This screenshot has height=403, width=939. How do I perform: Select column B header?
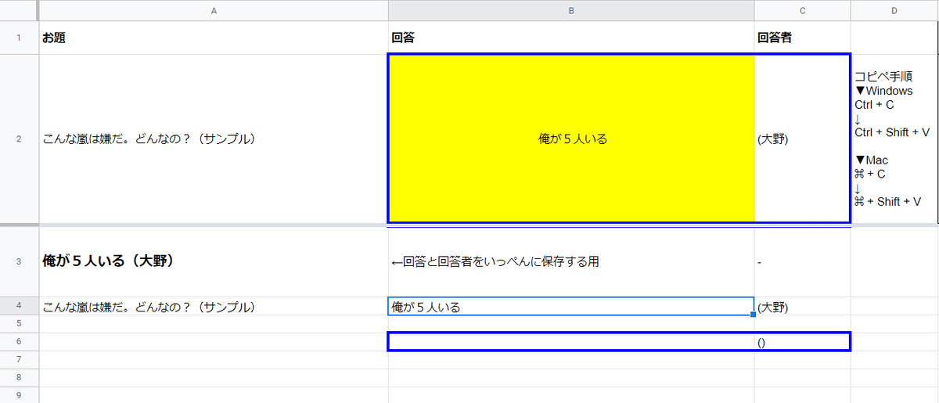[571, 10]
